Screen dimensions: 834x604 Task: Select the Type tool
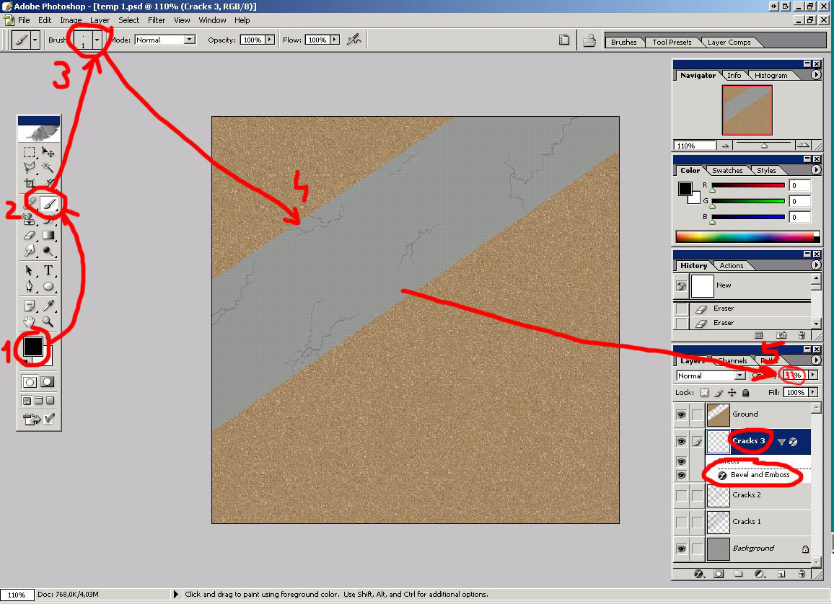[49, 270]
